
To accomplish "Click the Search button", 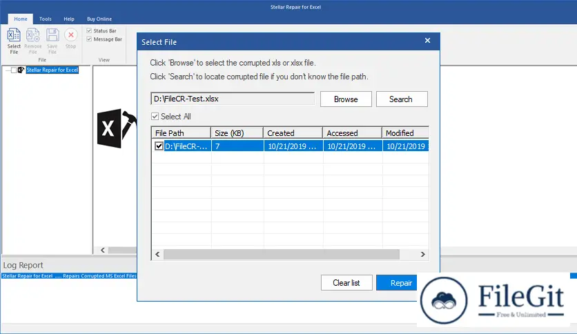I will (x=402, y=99).
